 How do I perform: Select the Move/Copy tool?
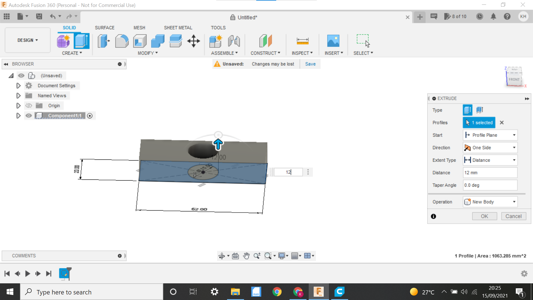(x=193, y=41)
